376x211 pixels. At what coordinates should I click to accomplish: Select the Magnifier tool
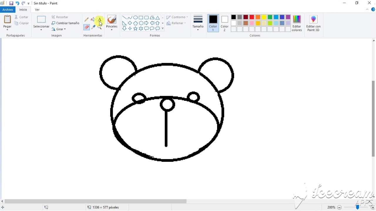(100, 27)
